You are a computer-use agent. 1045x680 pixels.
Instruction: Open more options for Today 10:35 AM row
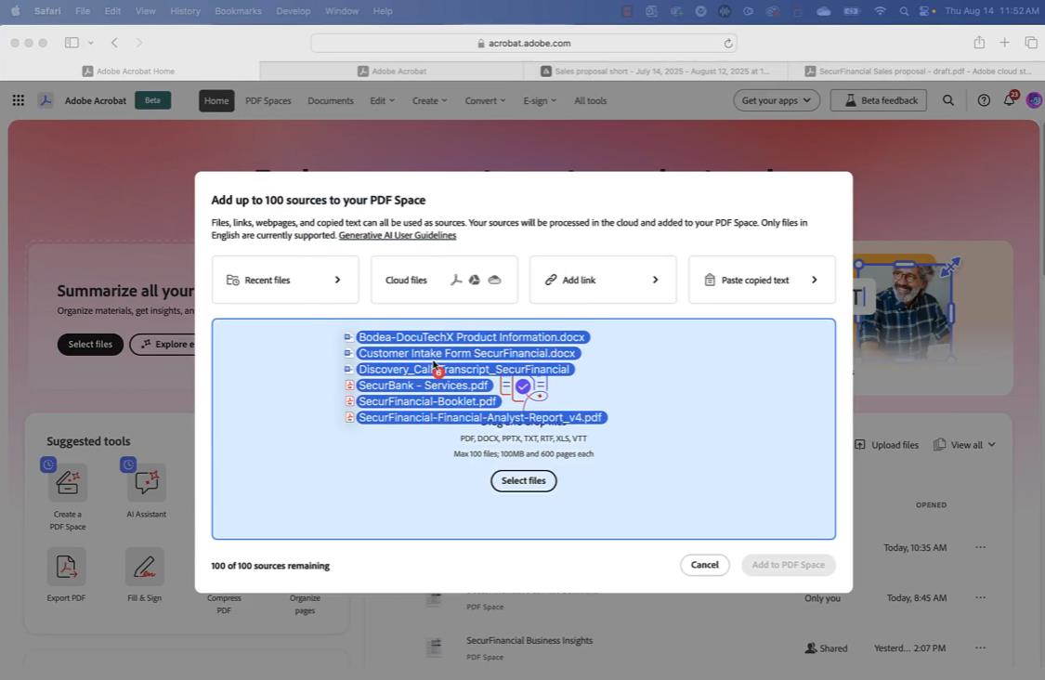(x=980, y=547)
